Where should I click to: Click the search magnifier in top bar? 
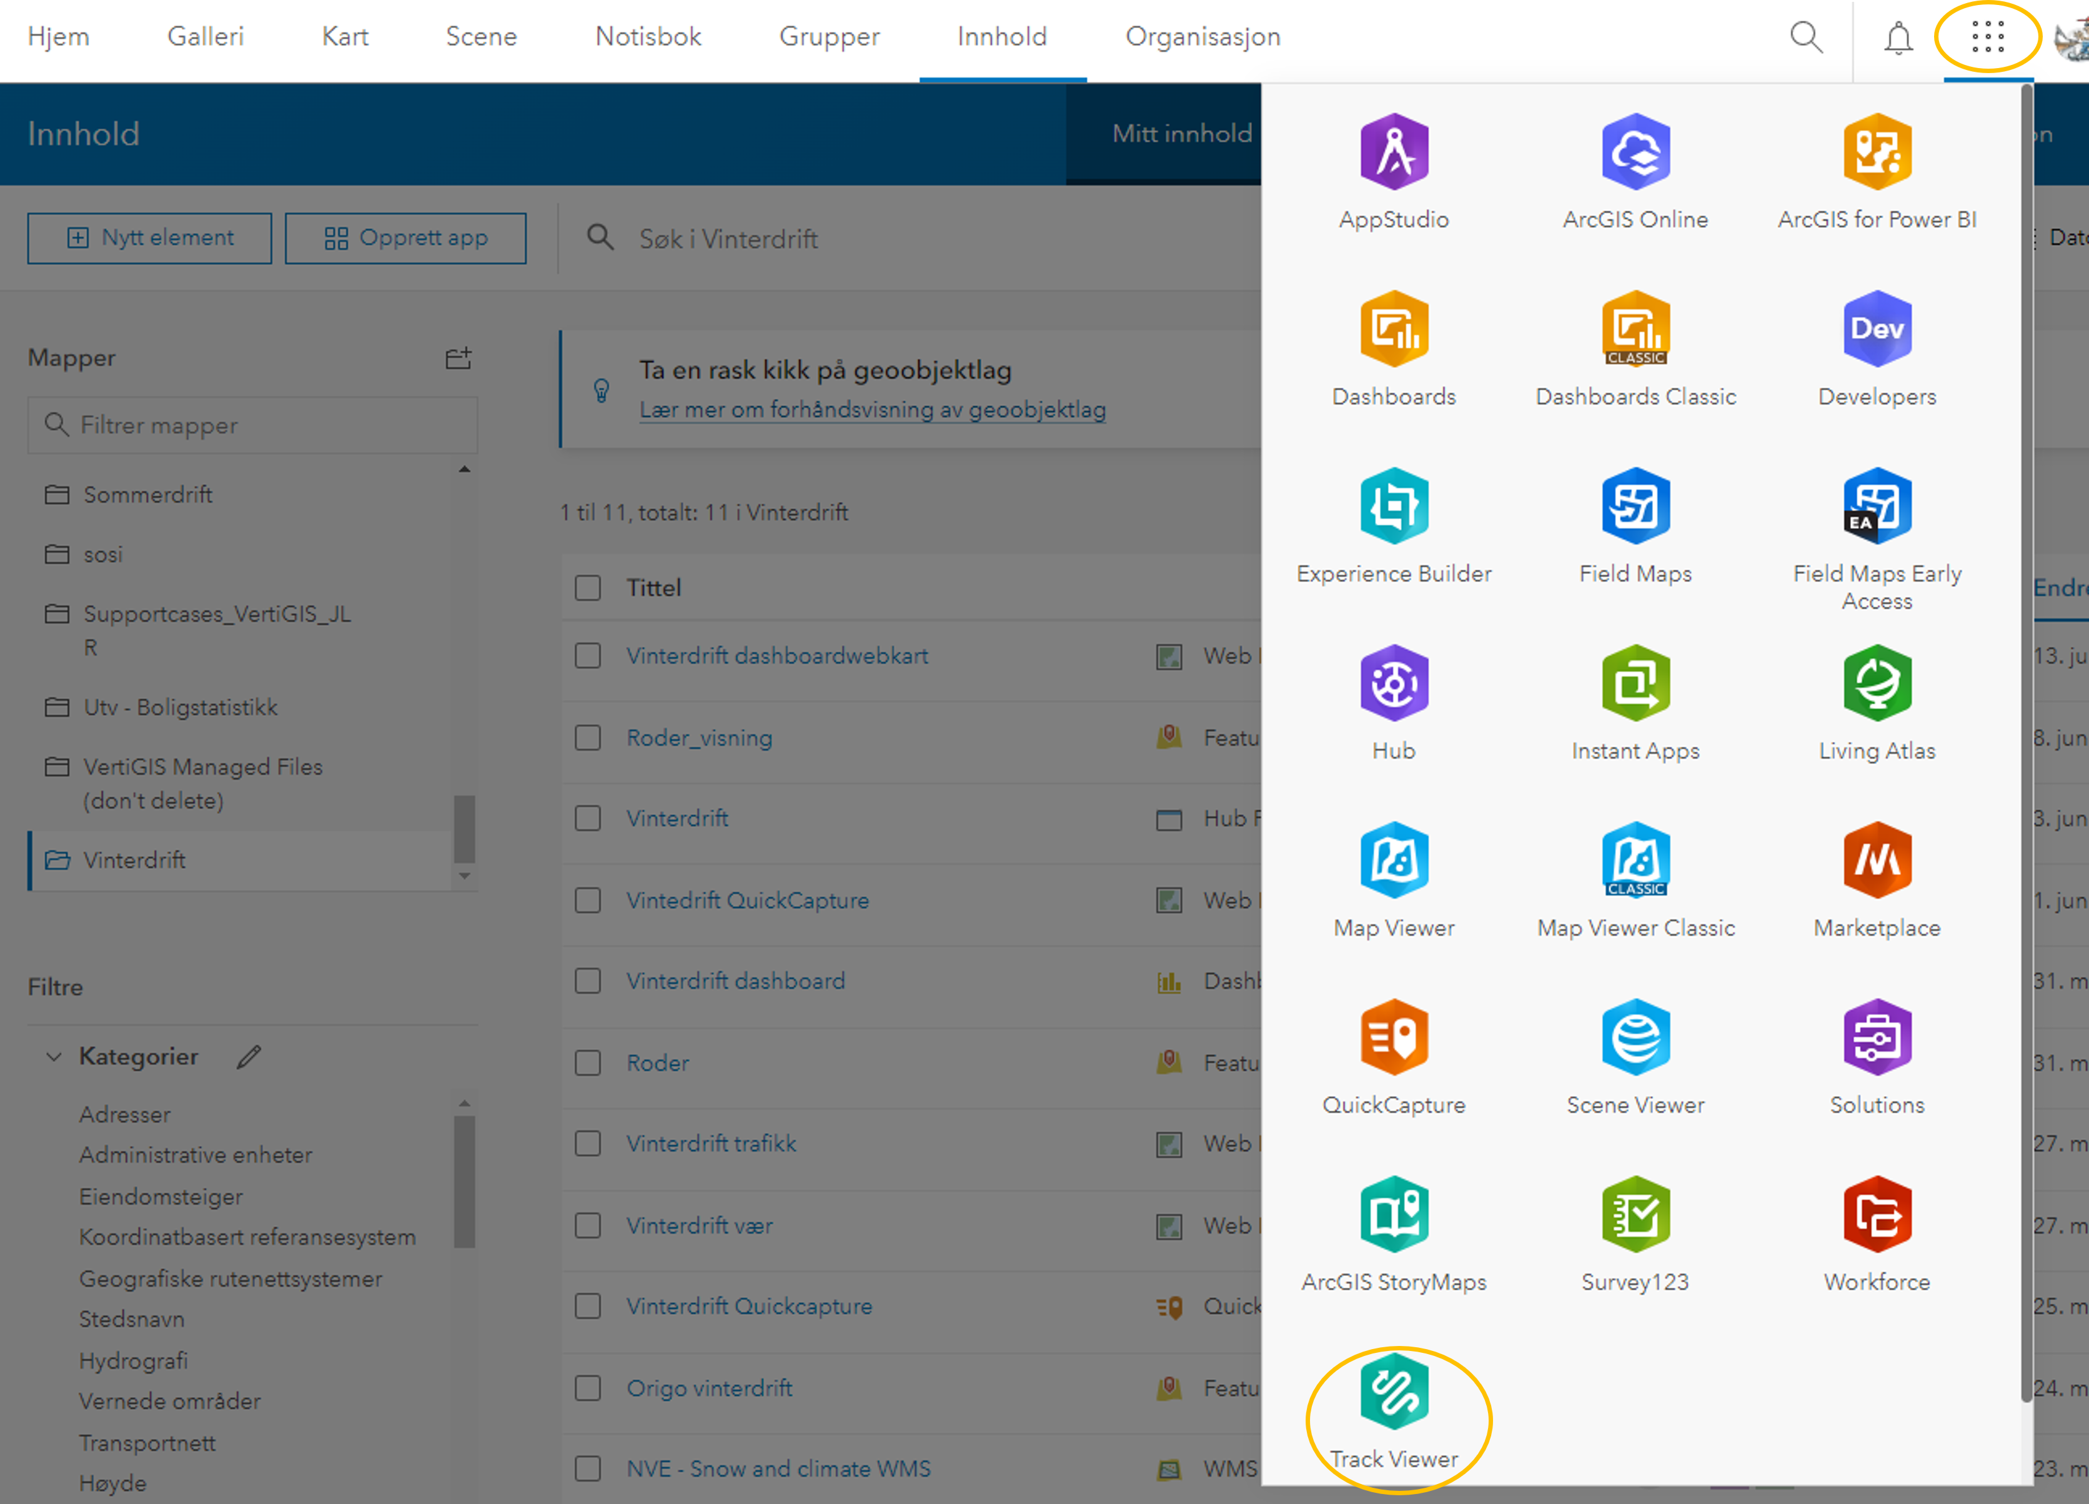[1805, 37]
